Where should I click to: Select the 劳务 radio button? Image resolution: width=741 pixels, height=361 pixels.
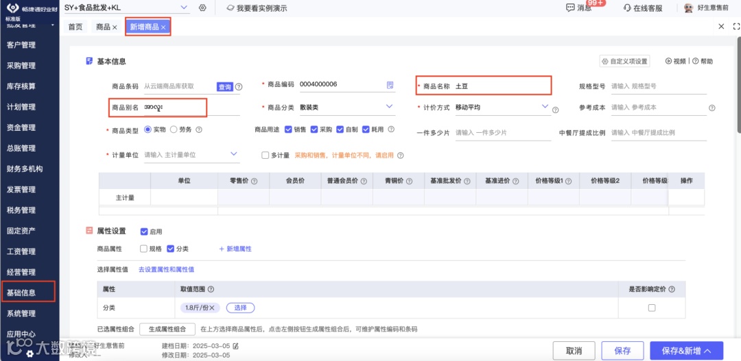174,129
